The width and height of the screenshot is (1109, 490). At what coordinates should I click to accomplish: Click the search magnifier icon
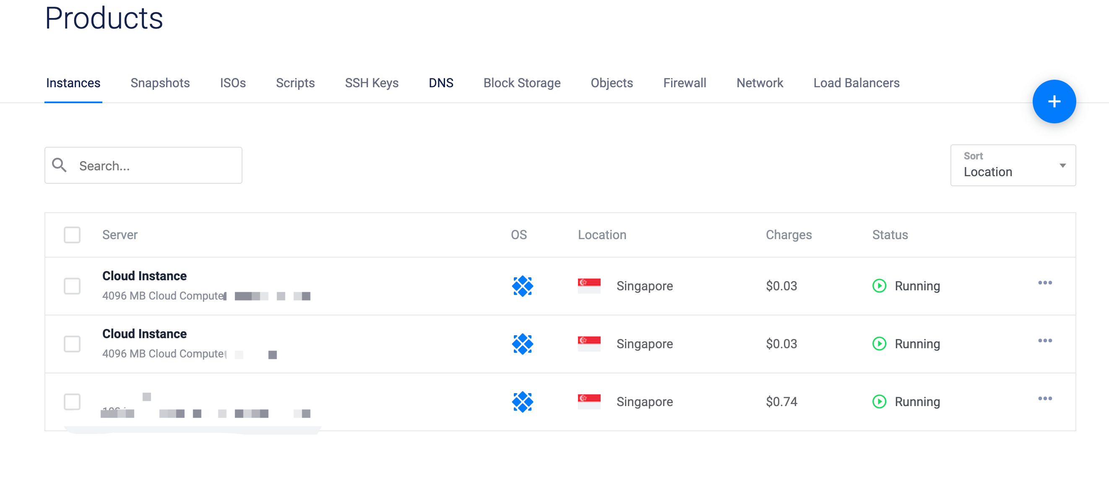click(x=59, y=165)
